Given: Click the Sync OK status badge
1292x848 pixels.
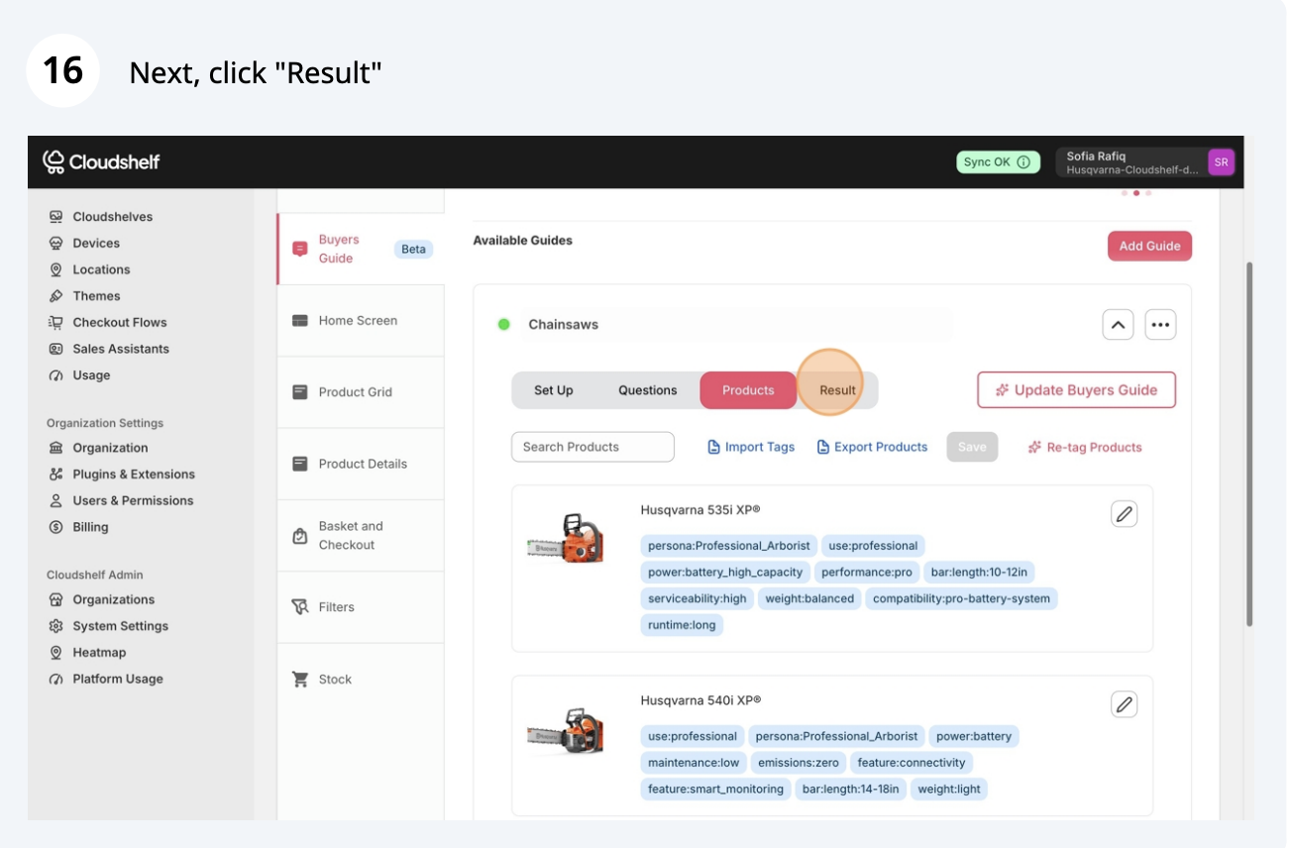Looking at the screenshot, I should 998,162.
